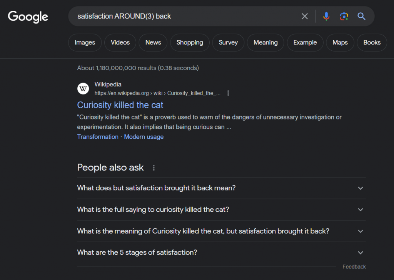This screenshot has height=280, width=394.
Task: Open the Modern usage sitelink
Action: pos(144,137)
